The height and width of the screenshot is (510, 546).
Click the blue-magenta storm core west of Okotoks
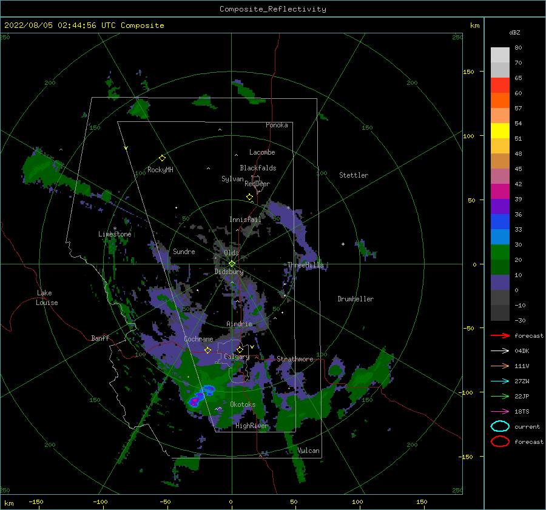[x=201, y=396]
